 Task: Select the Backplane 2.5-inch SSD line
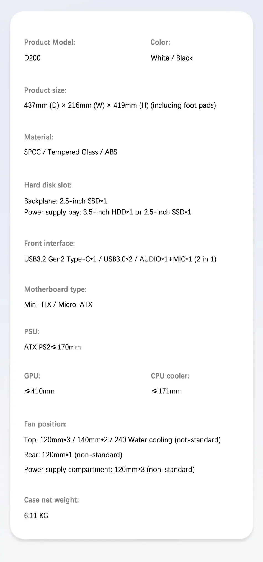(65, 201)
